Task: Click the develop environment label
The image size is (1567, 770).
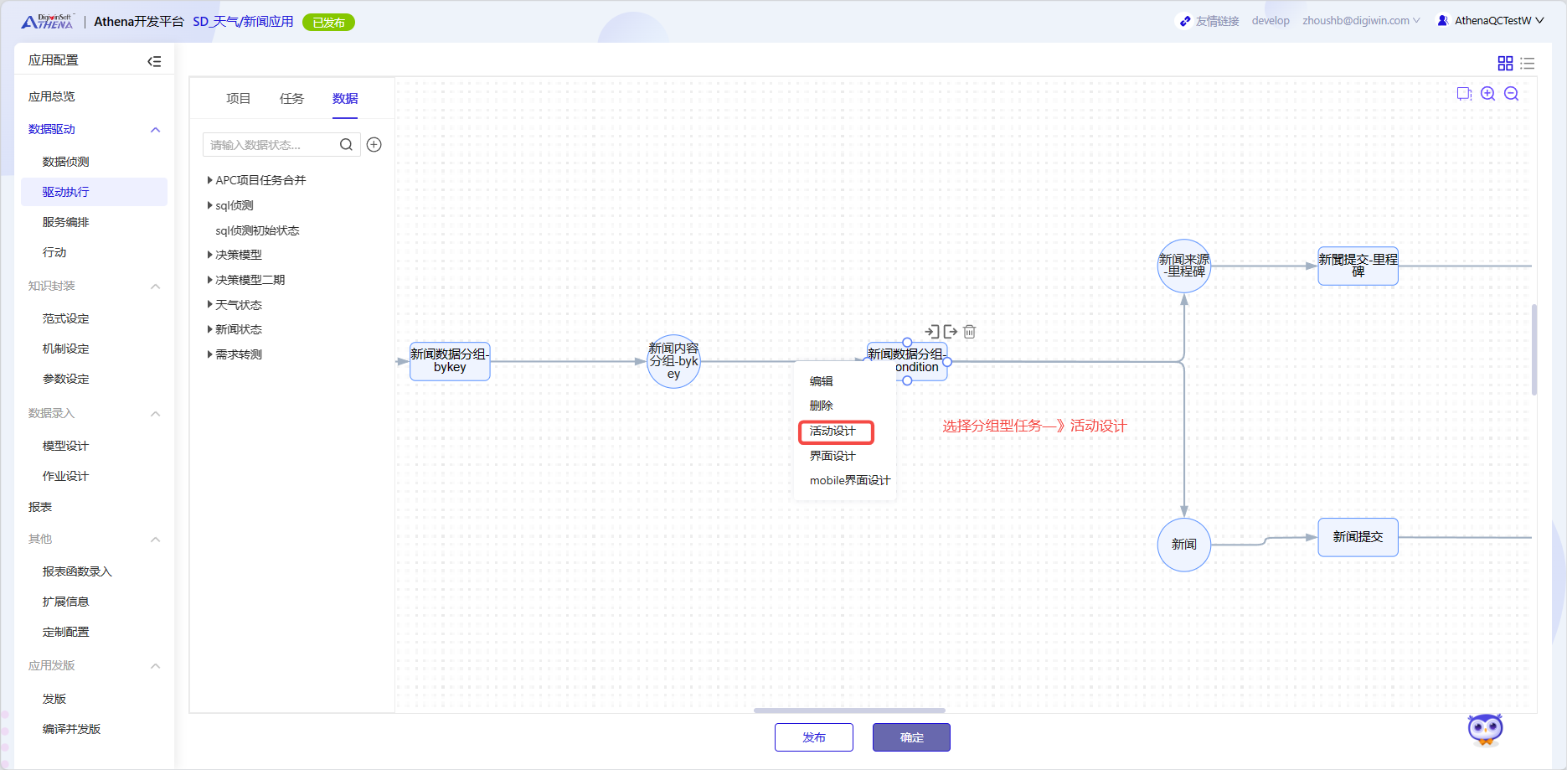Action: pyautogui.click(x=1271, y=21)
